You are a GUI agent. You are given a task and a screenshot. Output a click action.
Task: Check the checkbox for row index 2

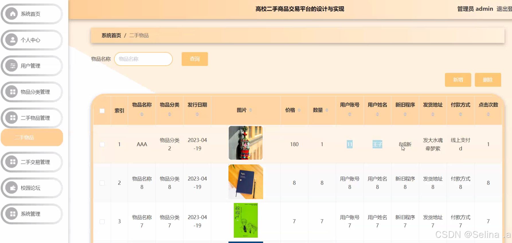tap(102, 183)
